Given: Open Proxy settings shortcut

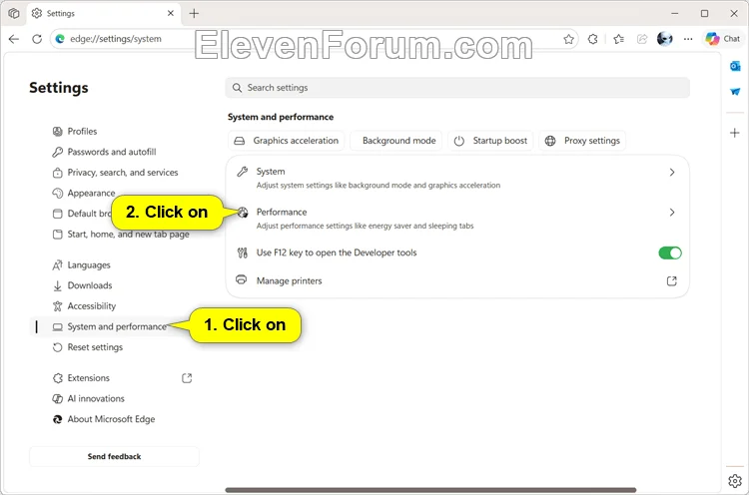Looking at the screenshot, I should (x=582, y=141).
